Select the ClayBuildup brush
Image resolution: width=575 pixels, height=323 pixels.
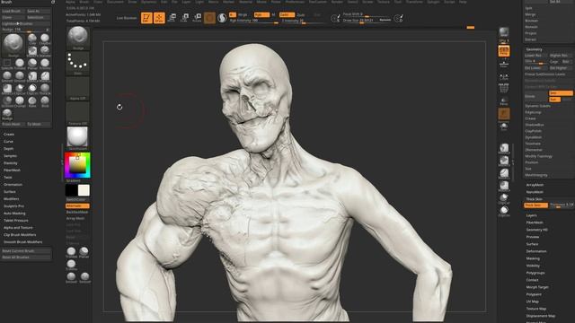(45, 39)
